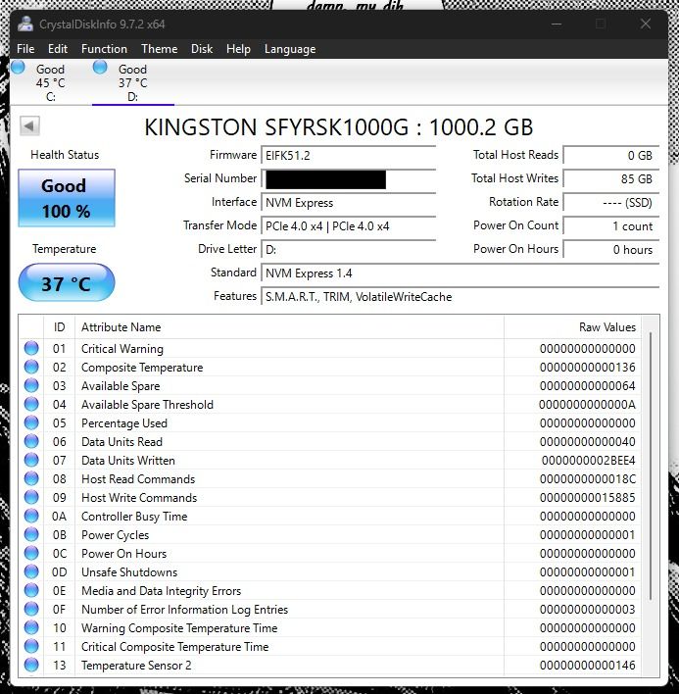
Task: Click the Good 100% health status button
Action: click(x=67, y=198)
